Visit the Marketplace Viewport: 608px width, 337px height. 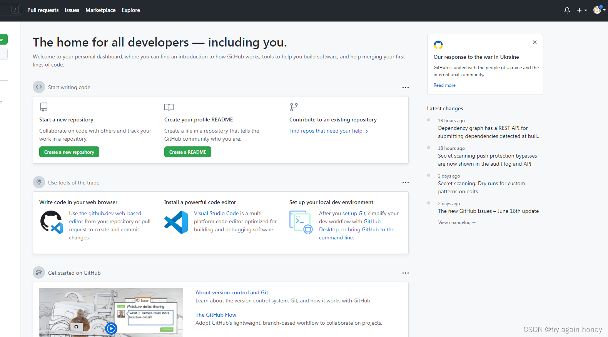coord(100,10)
